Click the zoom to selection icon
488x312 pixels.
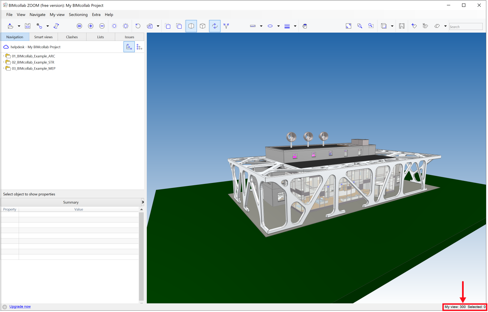[371, 26]
